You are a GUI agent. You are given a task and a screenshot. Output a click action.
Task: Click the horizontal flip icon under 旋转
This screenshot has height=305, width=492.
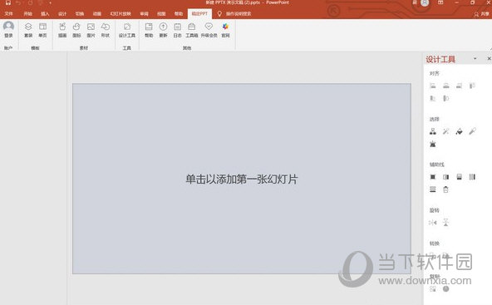(433, 223)
